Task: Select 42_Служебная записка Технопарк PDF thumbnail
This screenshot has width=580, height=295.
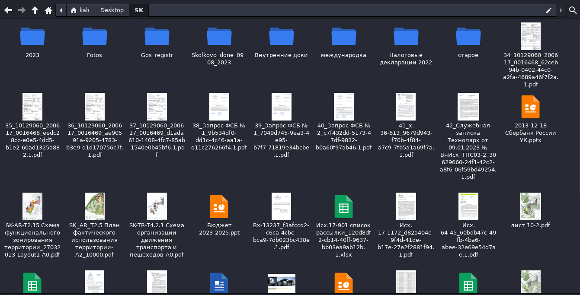Action: (468, 107)
